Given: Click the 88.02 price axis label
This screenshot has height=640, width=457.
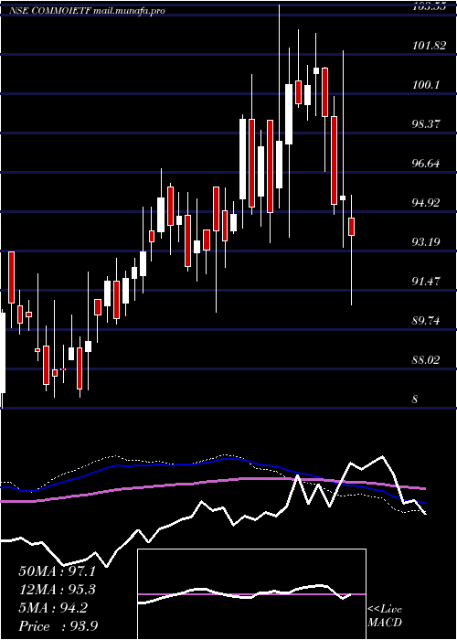Looking at the screenshot, I should coord(427,360).
